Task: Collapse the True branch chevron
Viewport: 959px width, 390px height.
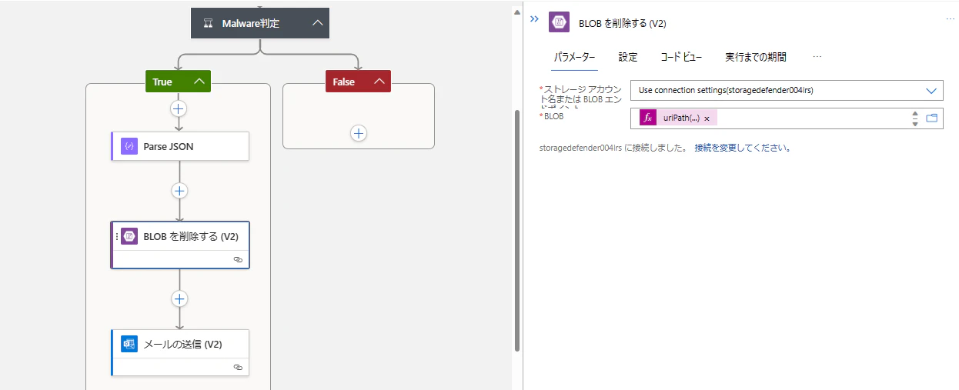Action: [x=199, y=82]
